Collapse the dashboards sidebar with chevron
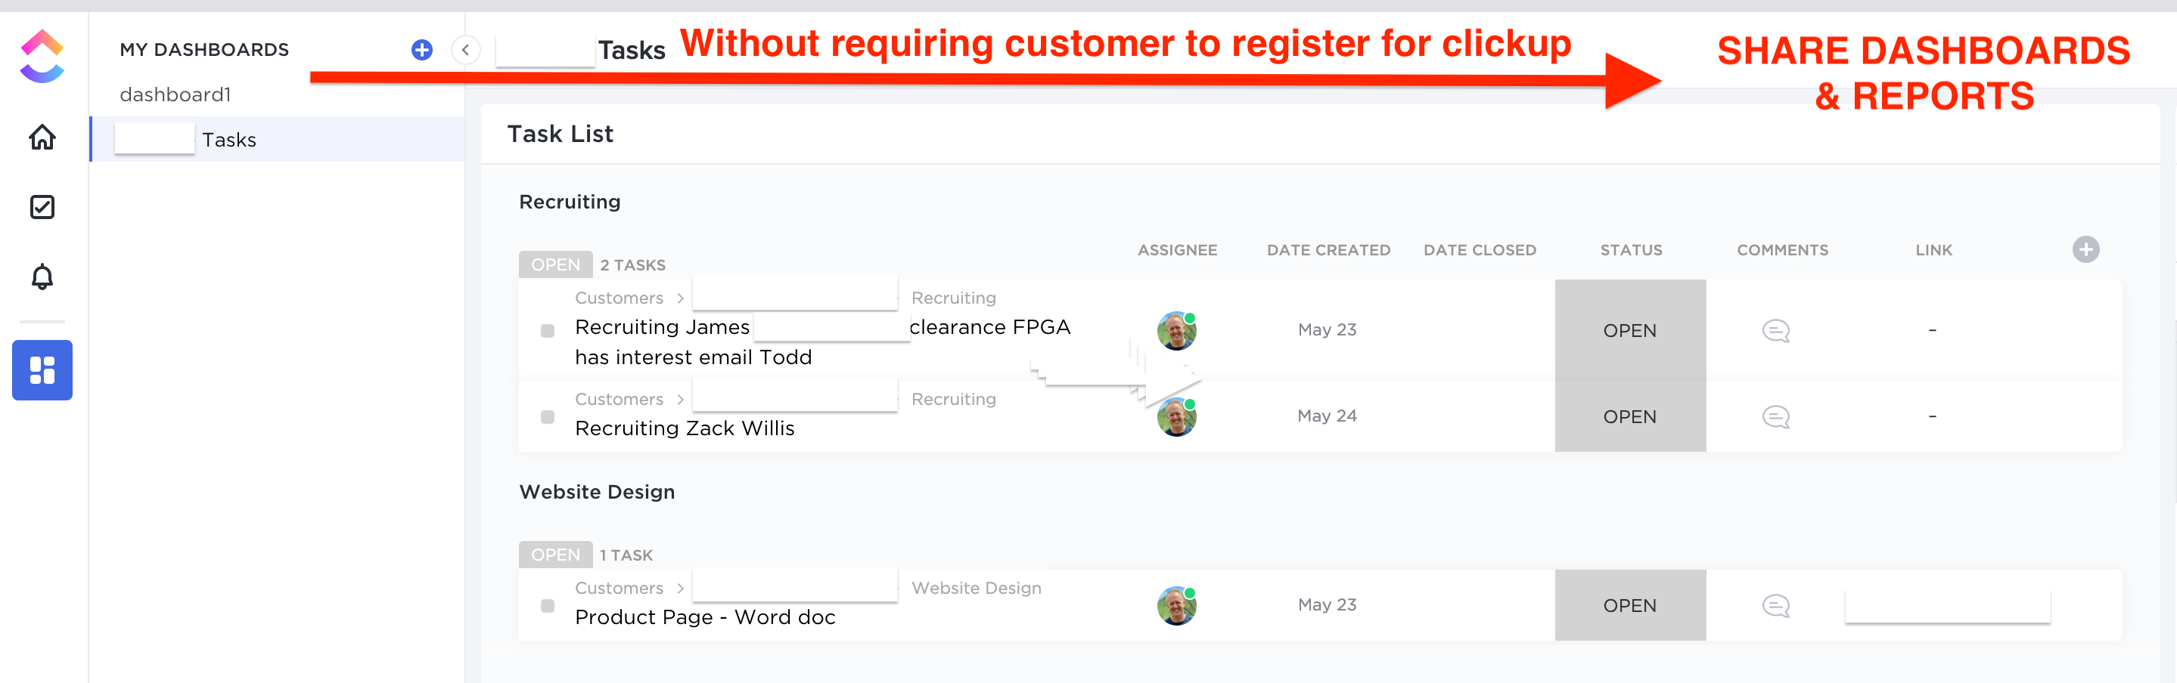 [x=466, y=50]
